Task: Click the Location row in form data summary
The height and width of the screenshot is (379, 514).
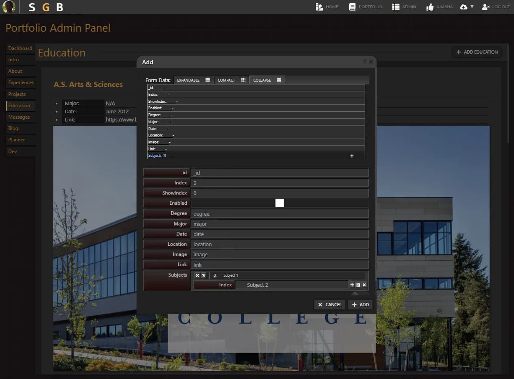Action: pyautogui.click(x=256, y=135)
